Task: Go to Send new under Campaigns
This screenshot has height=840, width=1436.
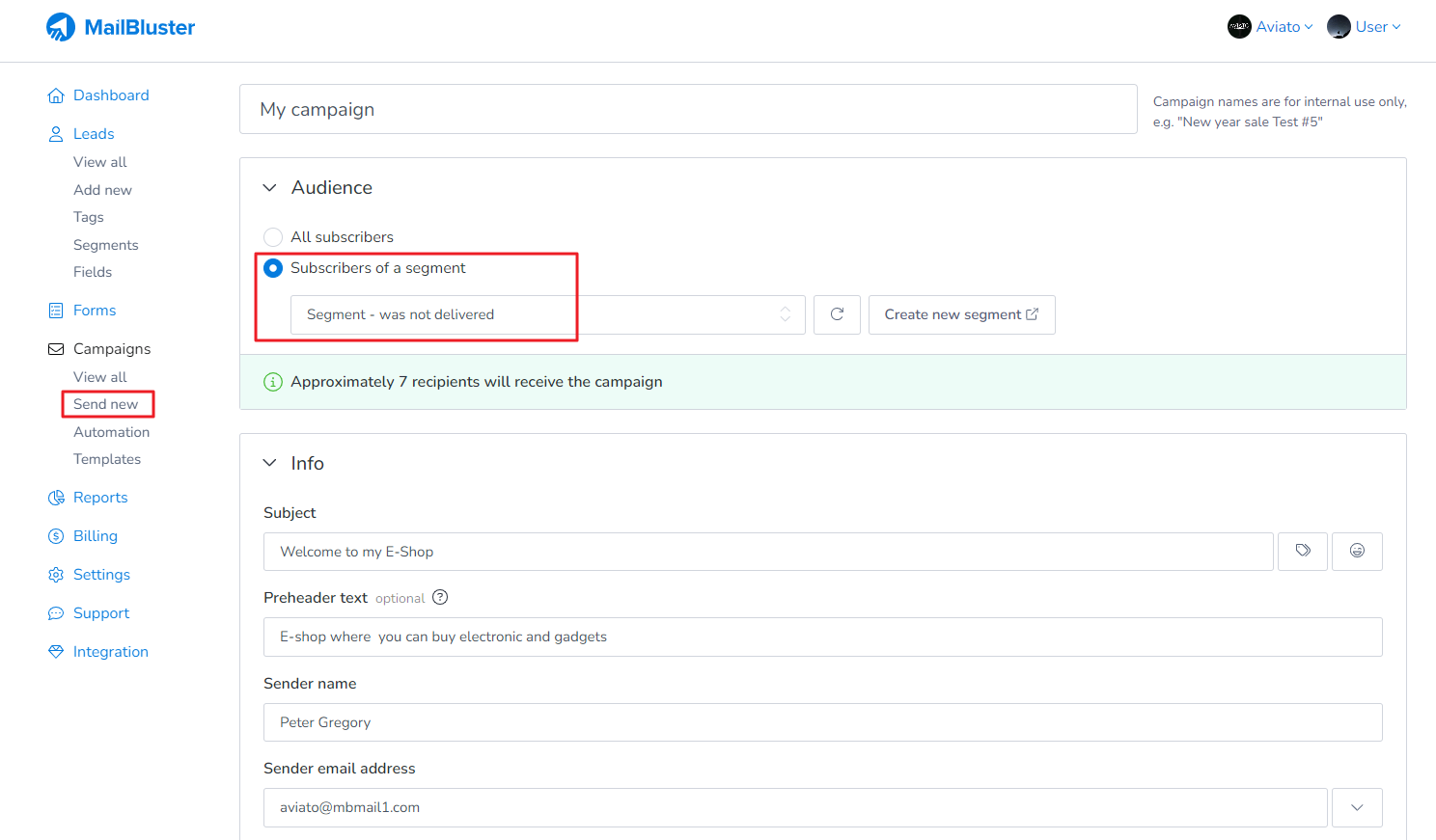Action: pos(106,404)
